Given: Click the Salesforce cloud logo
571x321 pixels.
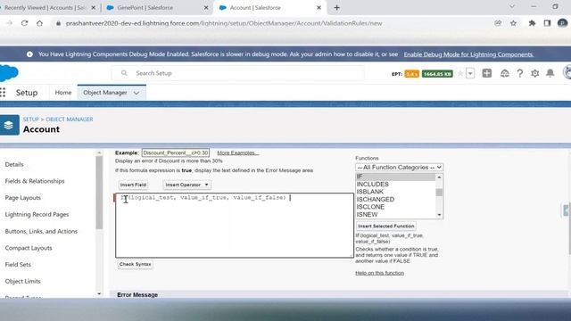Looking at the screenshot, I should 9,73.
